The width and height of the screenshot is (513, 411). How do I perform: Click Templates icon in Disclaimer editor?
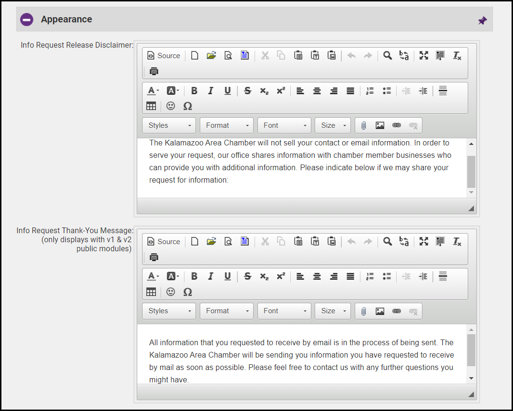tap(245, 56)
